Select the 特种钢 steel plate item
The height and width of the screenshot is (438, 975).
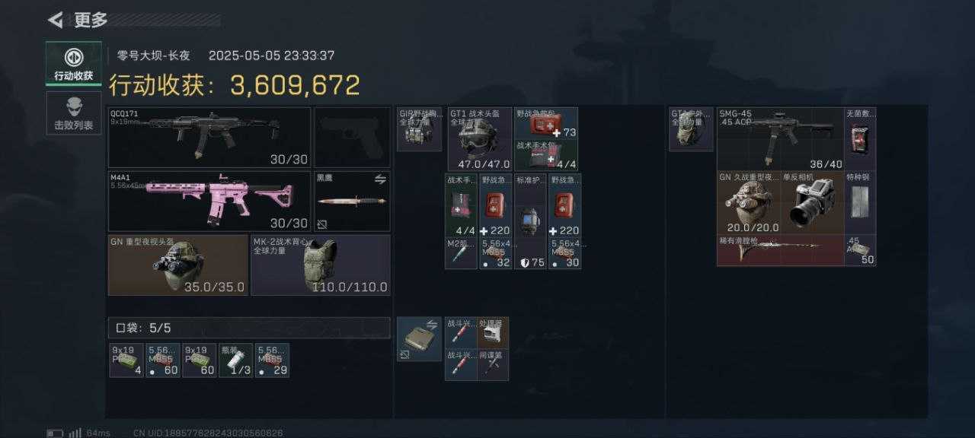tap(860, 202)
